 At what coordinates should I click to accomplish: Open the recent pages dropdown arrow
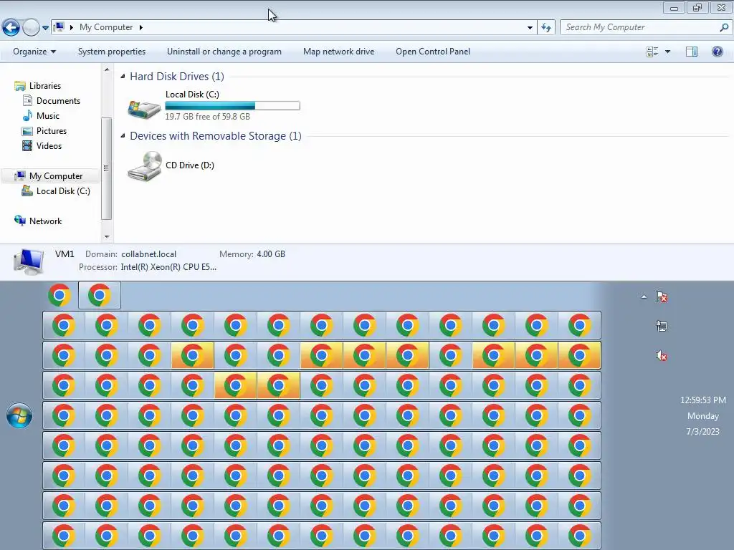[45, 28]
